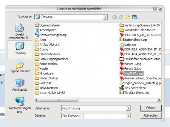Click the horizontal scrollbar thumb
The width and height of the screenshot is (170, 127).
pos(58,100)
